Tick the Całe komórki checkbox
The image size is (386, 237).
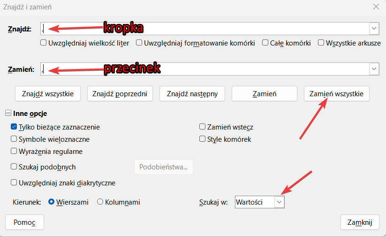point(265,43)
